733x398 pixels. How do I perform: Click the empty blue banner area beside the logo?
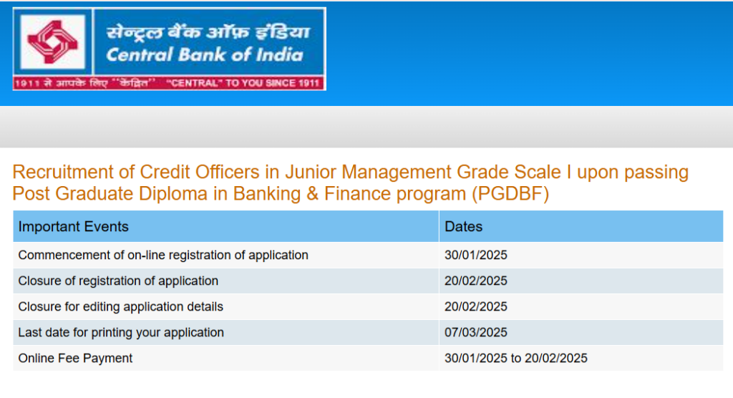pos(528,53)
